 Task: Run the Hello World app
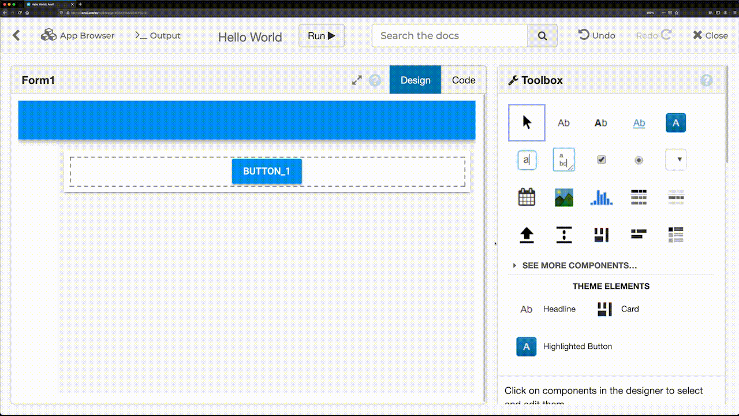[321, 35]
